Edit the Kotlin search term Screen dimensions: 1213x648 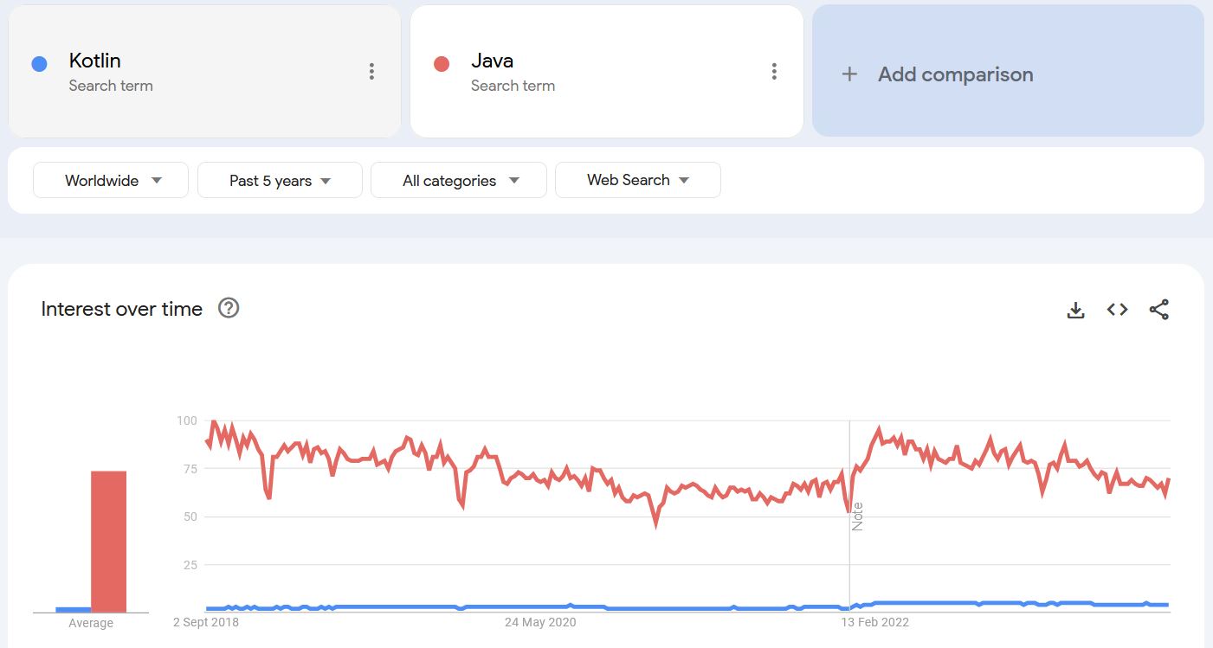[95, 61]
